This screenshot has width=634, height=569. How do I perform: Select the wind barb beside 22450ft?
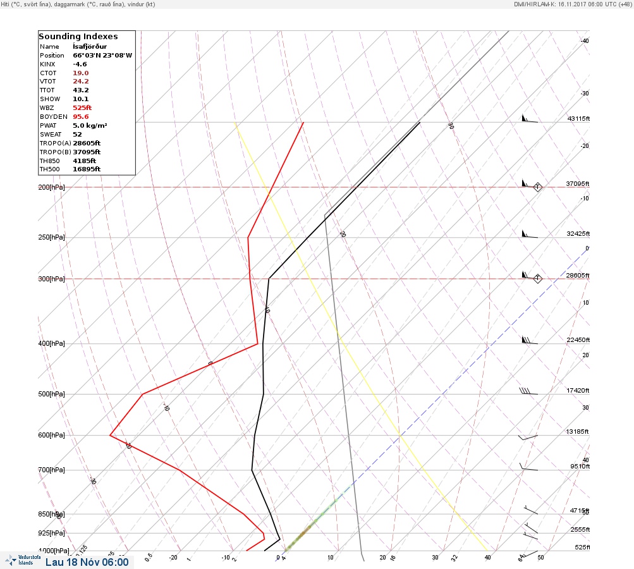530,340
